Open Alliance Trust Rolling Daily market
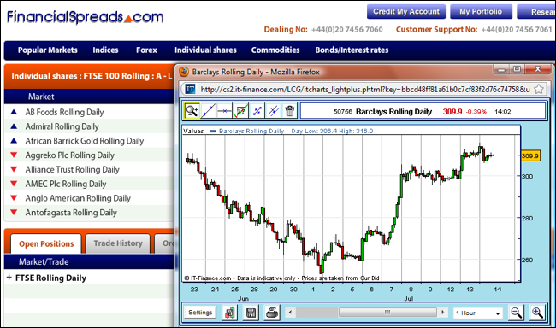 point(72,169)
